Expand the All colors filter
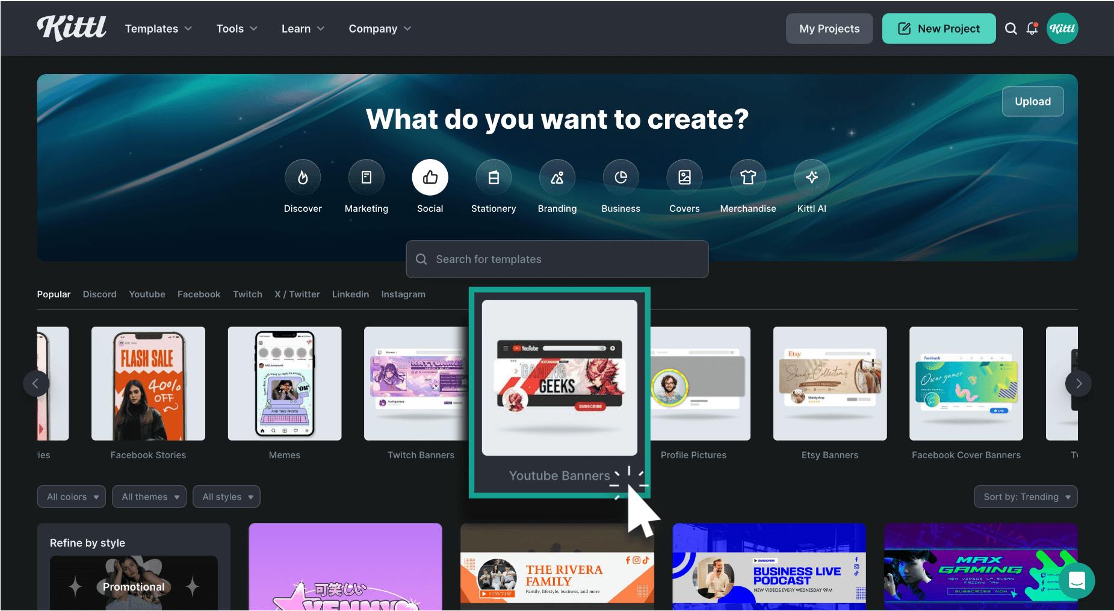Viewport: 1114px width, 611px height. [71, 497]
